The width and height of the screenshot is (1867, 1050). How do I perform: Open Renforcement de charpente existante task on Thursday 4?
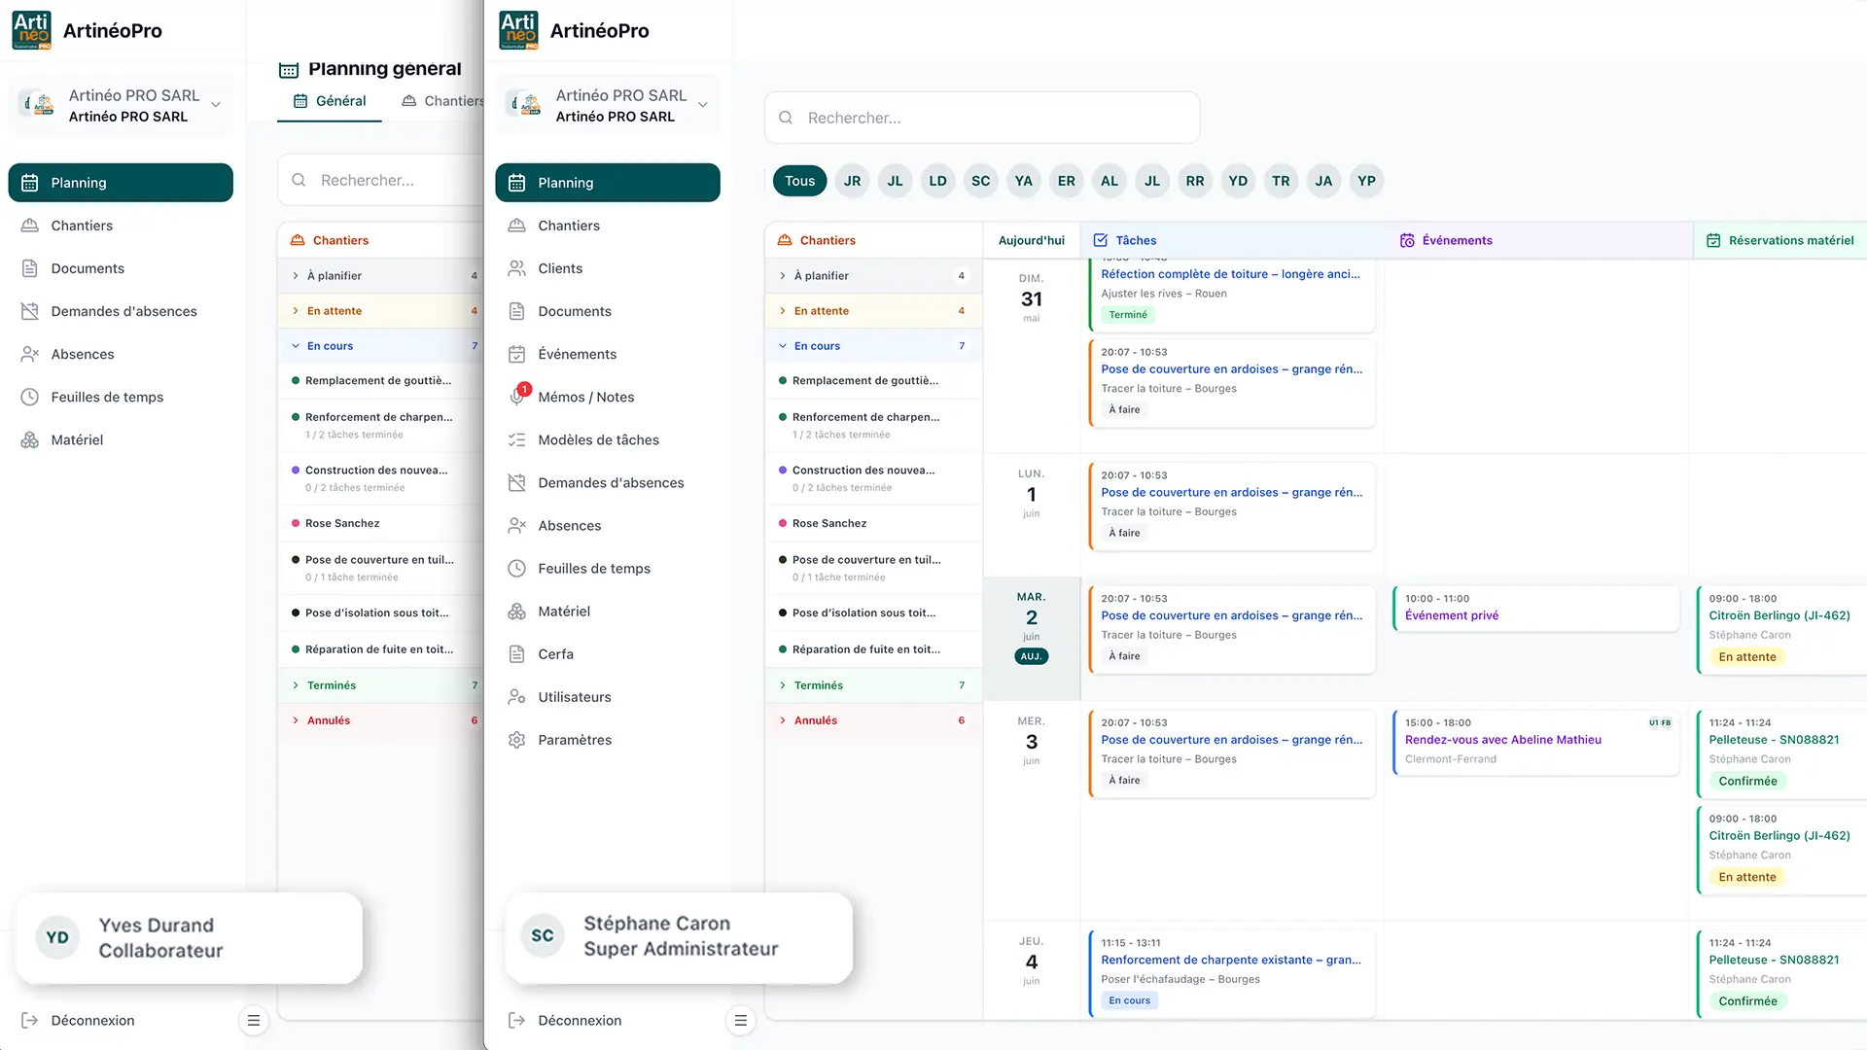(1232, 974)
